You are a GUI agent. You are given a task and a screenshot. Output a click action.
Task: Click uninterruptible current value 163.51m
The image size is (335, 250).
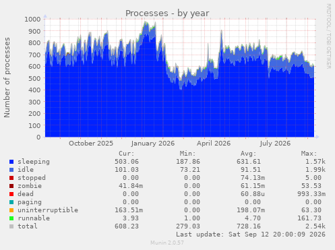pos(129,210)
